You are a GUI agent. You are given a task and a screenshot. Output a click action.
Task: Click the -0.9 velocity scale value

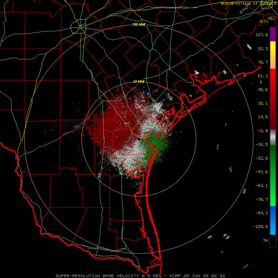tap(263, 131)
